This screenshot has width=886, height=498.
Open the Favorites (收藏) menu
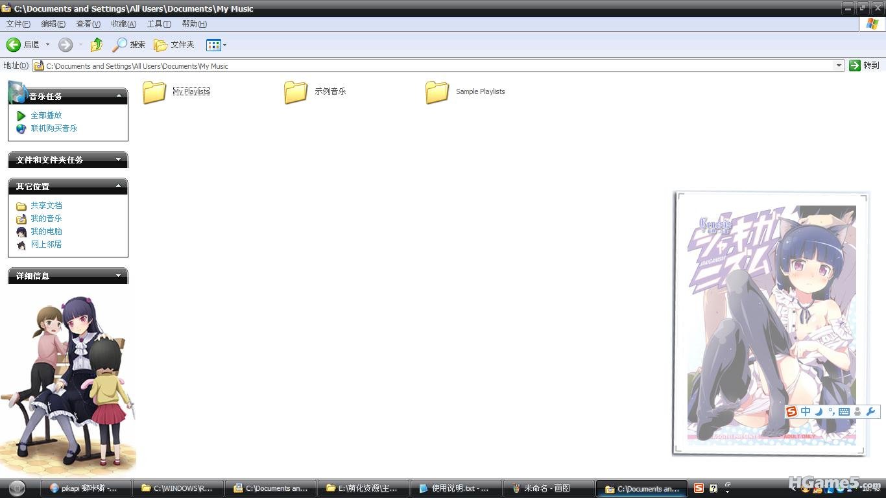(123, 24)
